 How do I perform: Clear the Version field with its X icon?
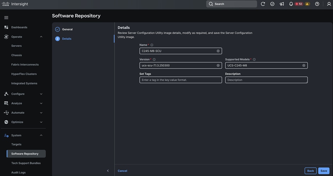[x=218, y=65]
